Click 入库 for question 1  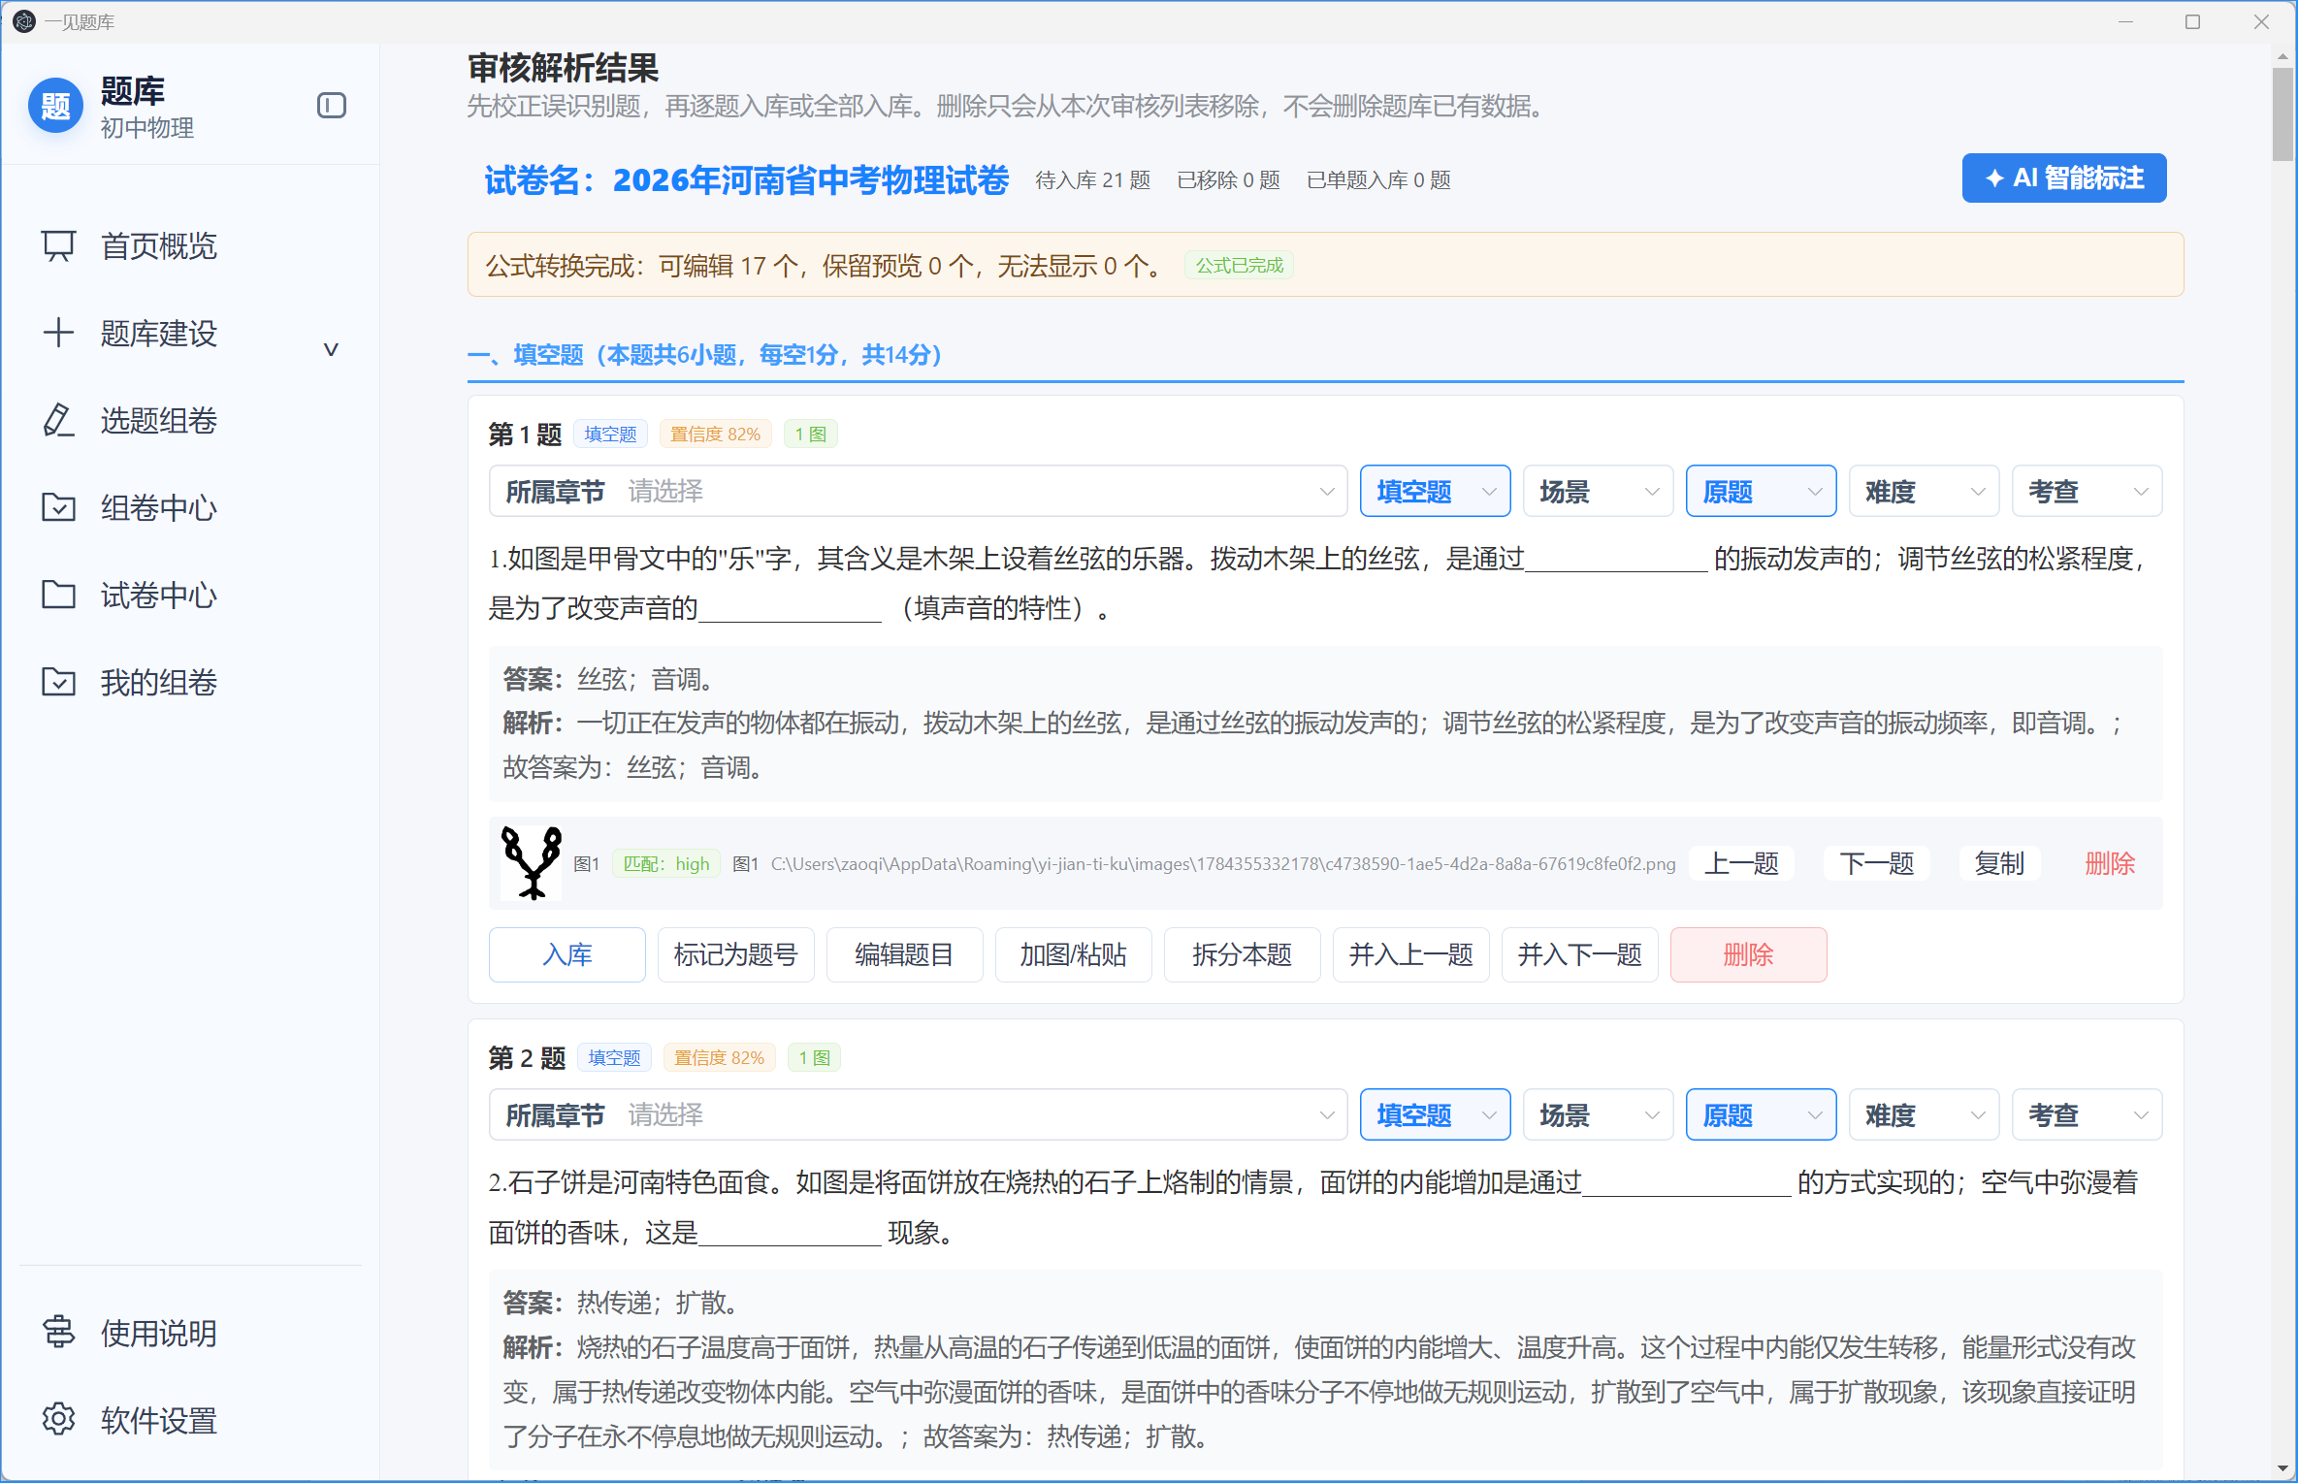[x=567, y=955]
